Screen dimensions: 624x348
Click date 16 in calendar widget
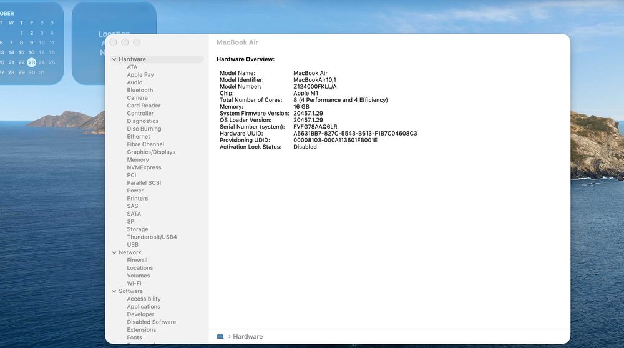pos(31,52)
